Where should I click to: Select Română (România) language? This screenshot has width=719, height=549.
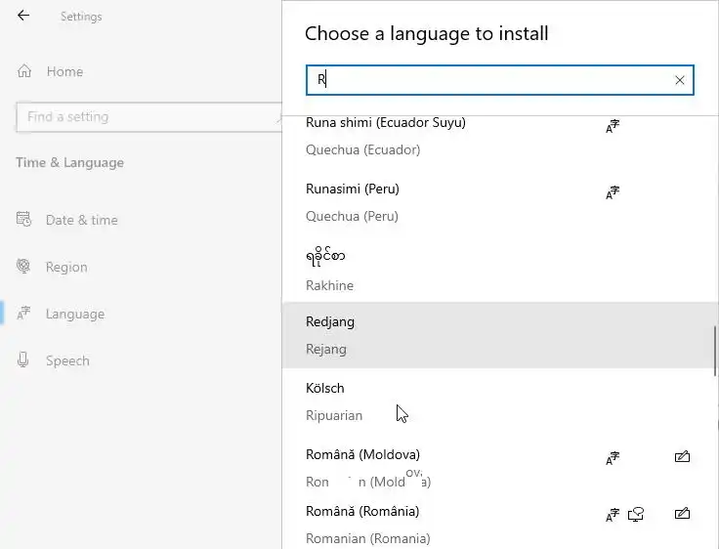363,524
